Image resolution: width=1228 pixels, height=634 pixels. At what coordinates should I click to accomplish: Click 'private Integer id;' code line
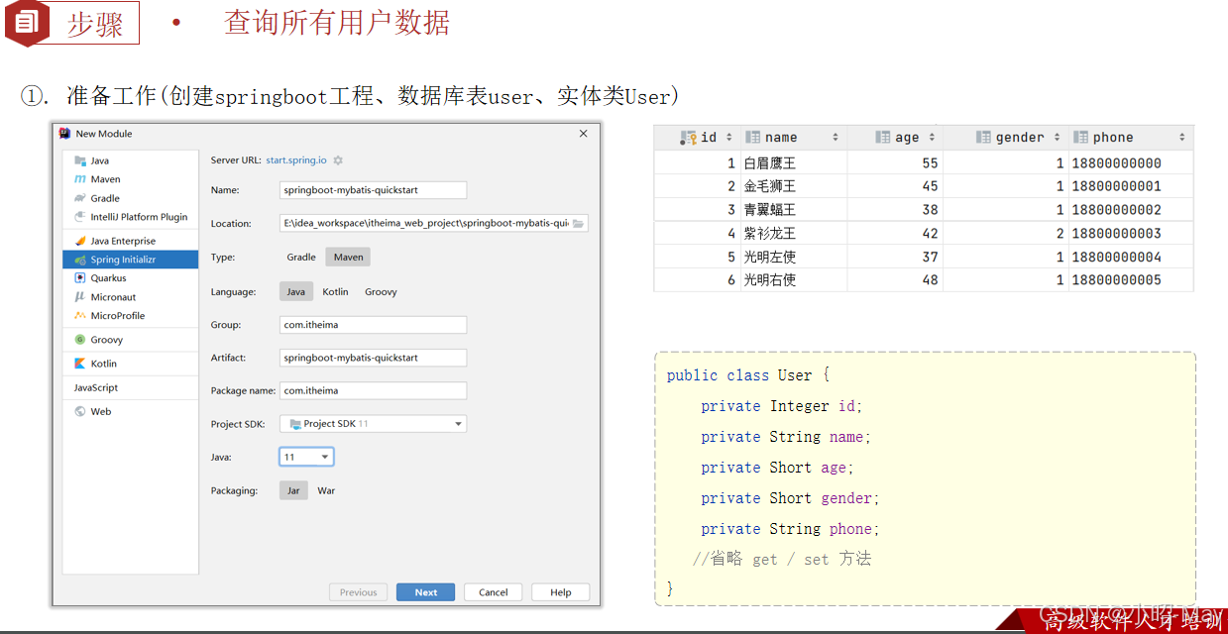point(782,406)
